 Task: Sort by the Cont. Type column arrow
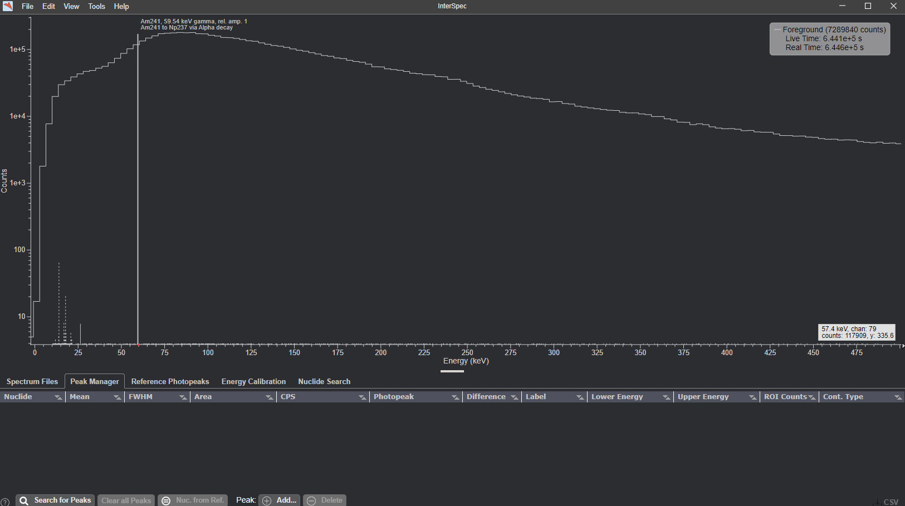[897, 397]
